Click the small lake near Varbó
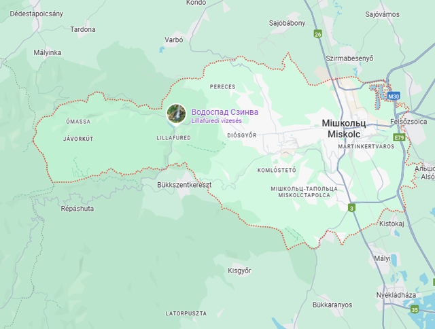The height and width of the screenshot is (329, 435). click(x=162, y=50)
